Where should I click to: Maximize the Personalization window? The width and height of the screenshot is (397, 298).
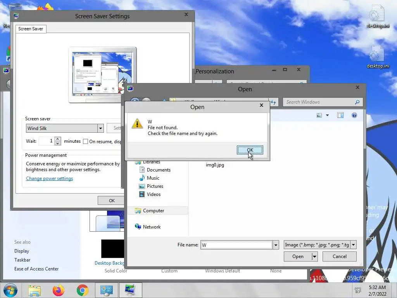click(285, 69)
